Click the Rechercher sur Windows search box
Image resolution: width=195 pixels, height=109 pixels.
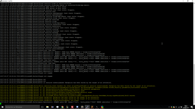[22, 107]
